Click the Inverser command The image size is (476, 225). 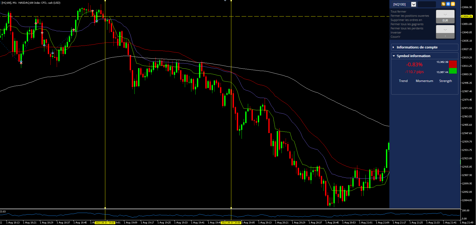point(396,32)
